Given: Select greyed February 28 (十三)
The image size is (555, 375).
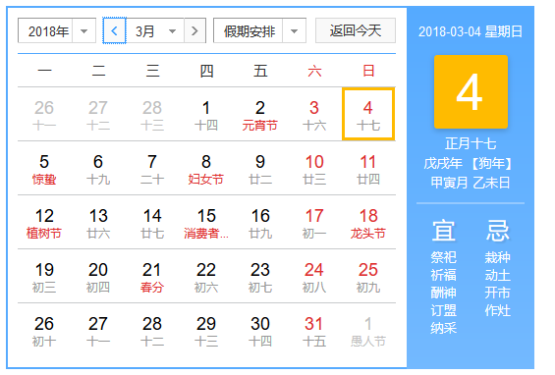Looking at the screenshot, I should click(152, 115).
